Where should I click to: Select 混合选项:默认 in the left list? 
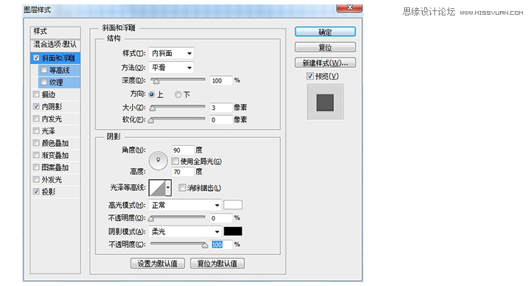pyautogui.click(x=55, y=44)
